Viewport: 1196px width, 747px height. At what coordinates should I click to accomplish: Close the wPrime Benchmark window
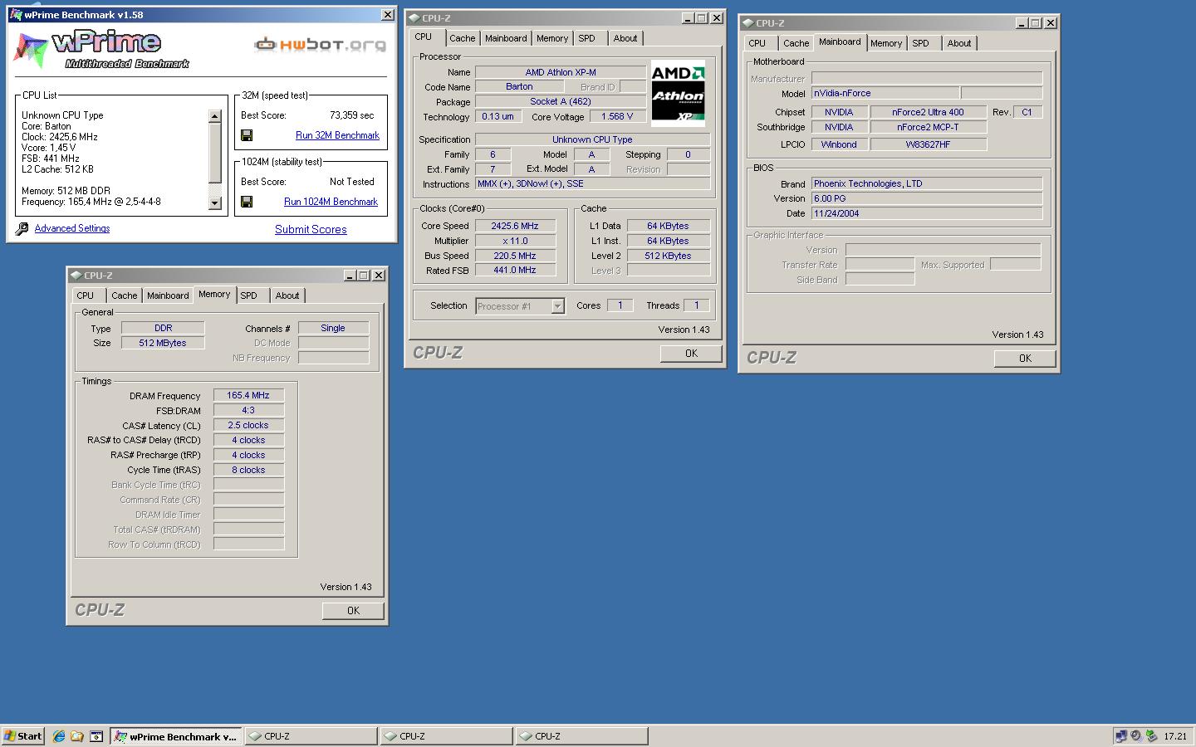(x=388, y=15)
